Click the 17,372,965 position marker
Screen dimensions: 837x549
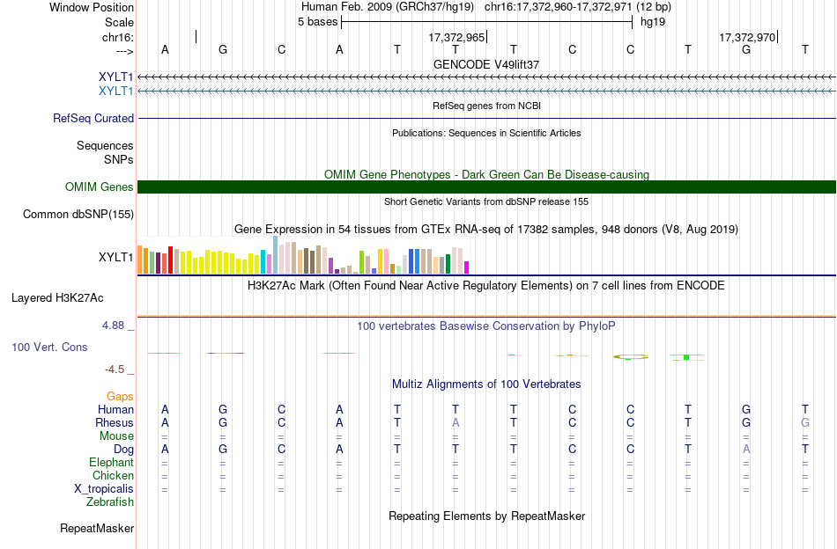pos(457,37)
